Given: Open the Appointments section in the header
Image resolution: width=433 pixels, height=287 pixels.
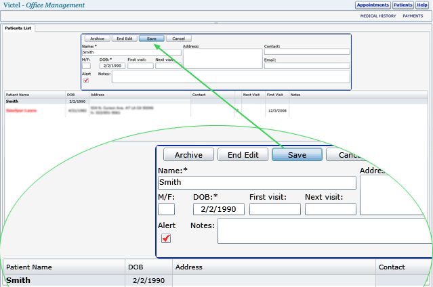Looking at the screenshot, I should point(373,5).
